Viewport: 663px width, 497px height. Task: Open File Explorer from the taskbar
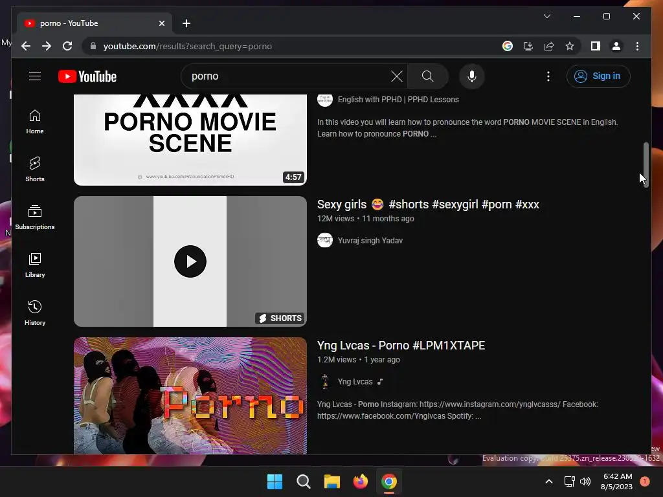click(x=332, y=481)
